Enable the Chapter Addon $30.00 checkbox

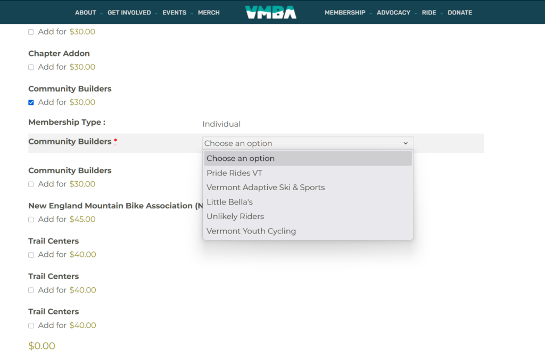pos(31,67)
